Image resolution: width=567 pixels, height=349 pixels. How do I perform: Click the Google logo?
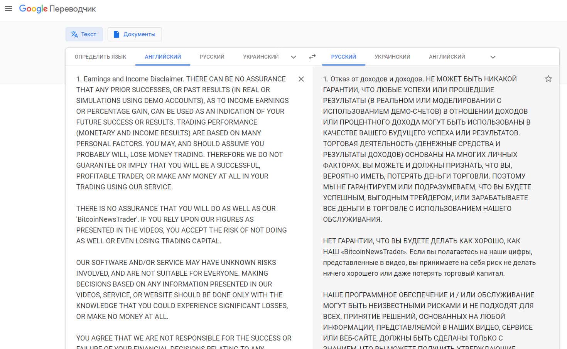tap(33, 8)
